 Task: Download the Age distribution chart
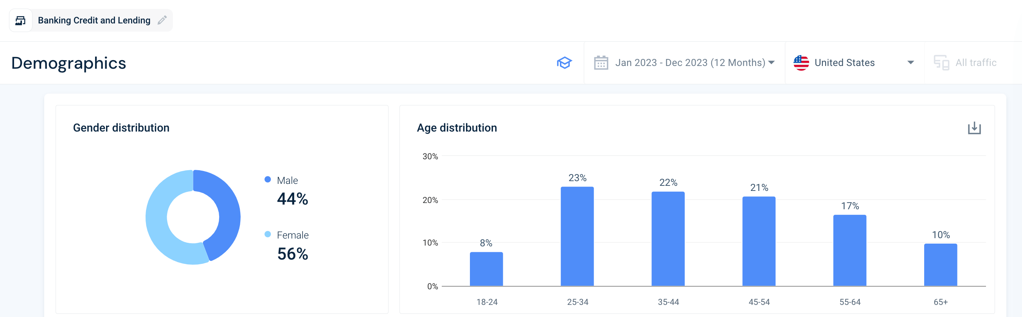coord(974,128)
